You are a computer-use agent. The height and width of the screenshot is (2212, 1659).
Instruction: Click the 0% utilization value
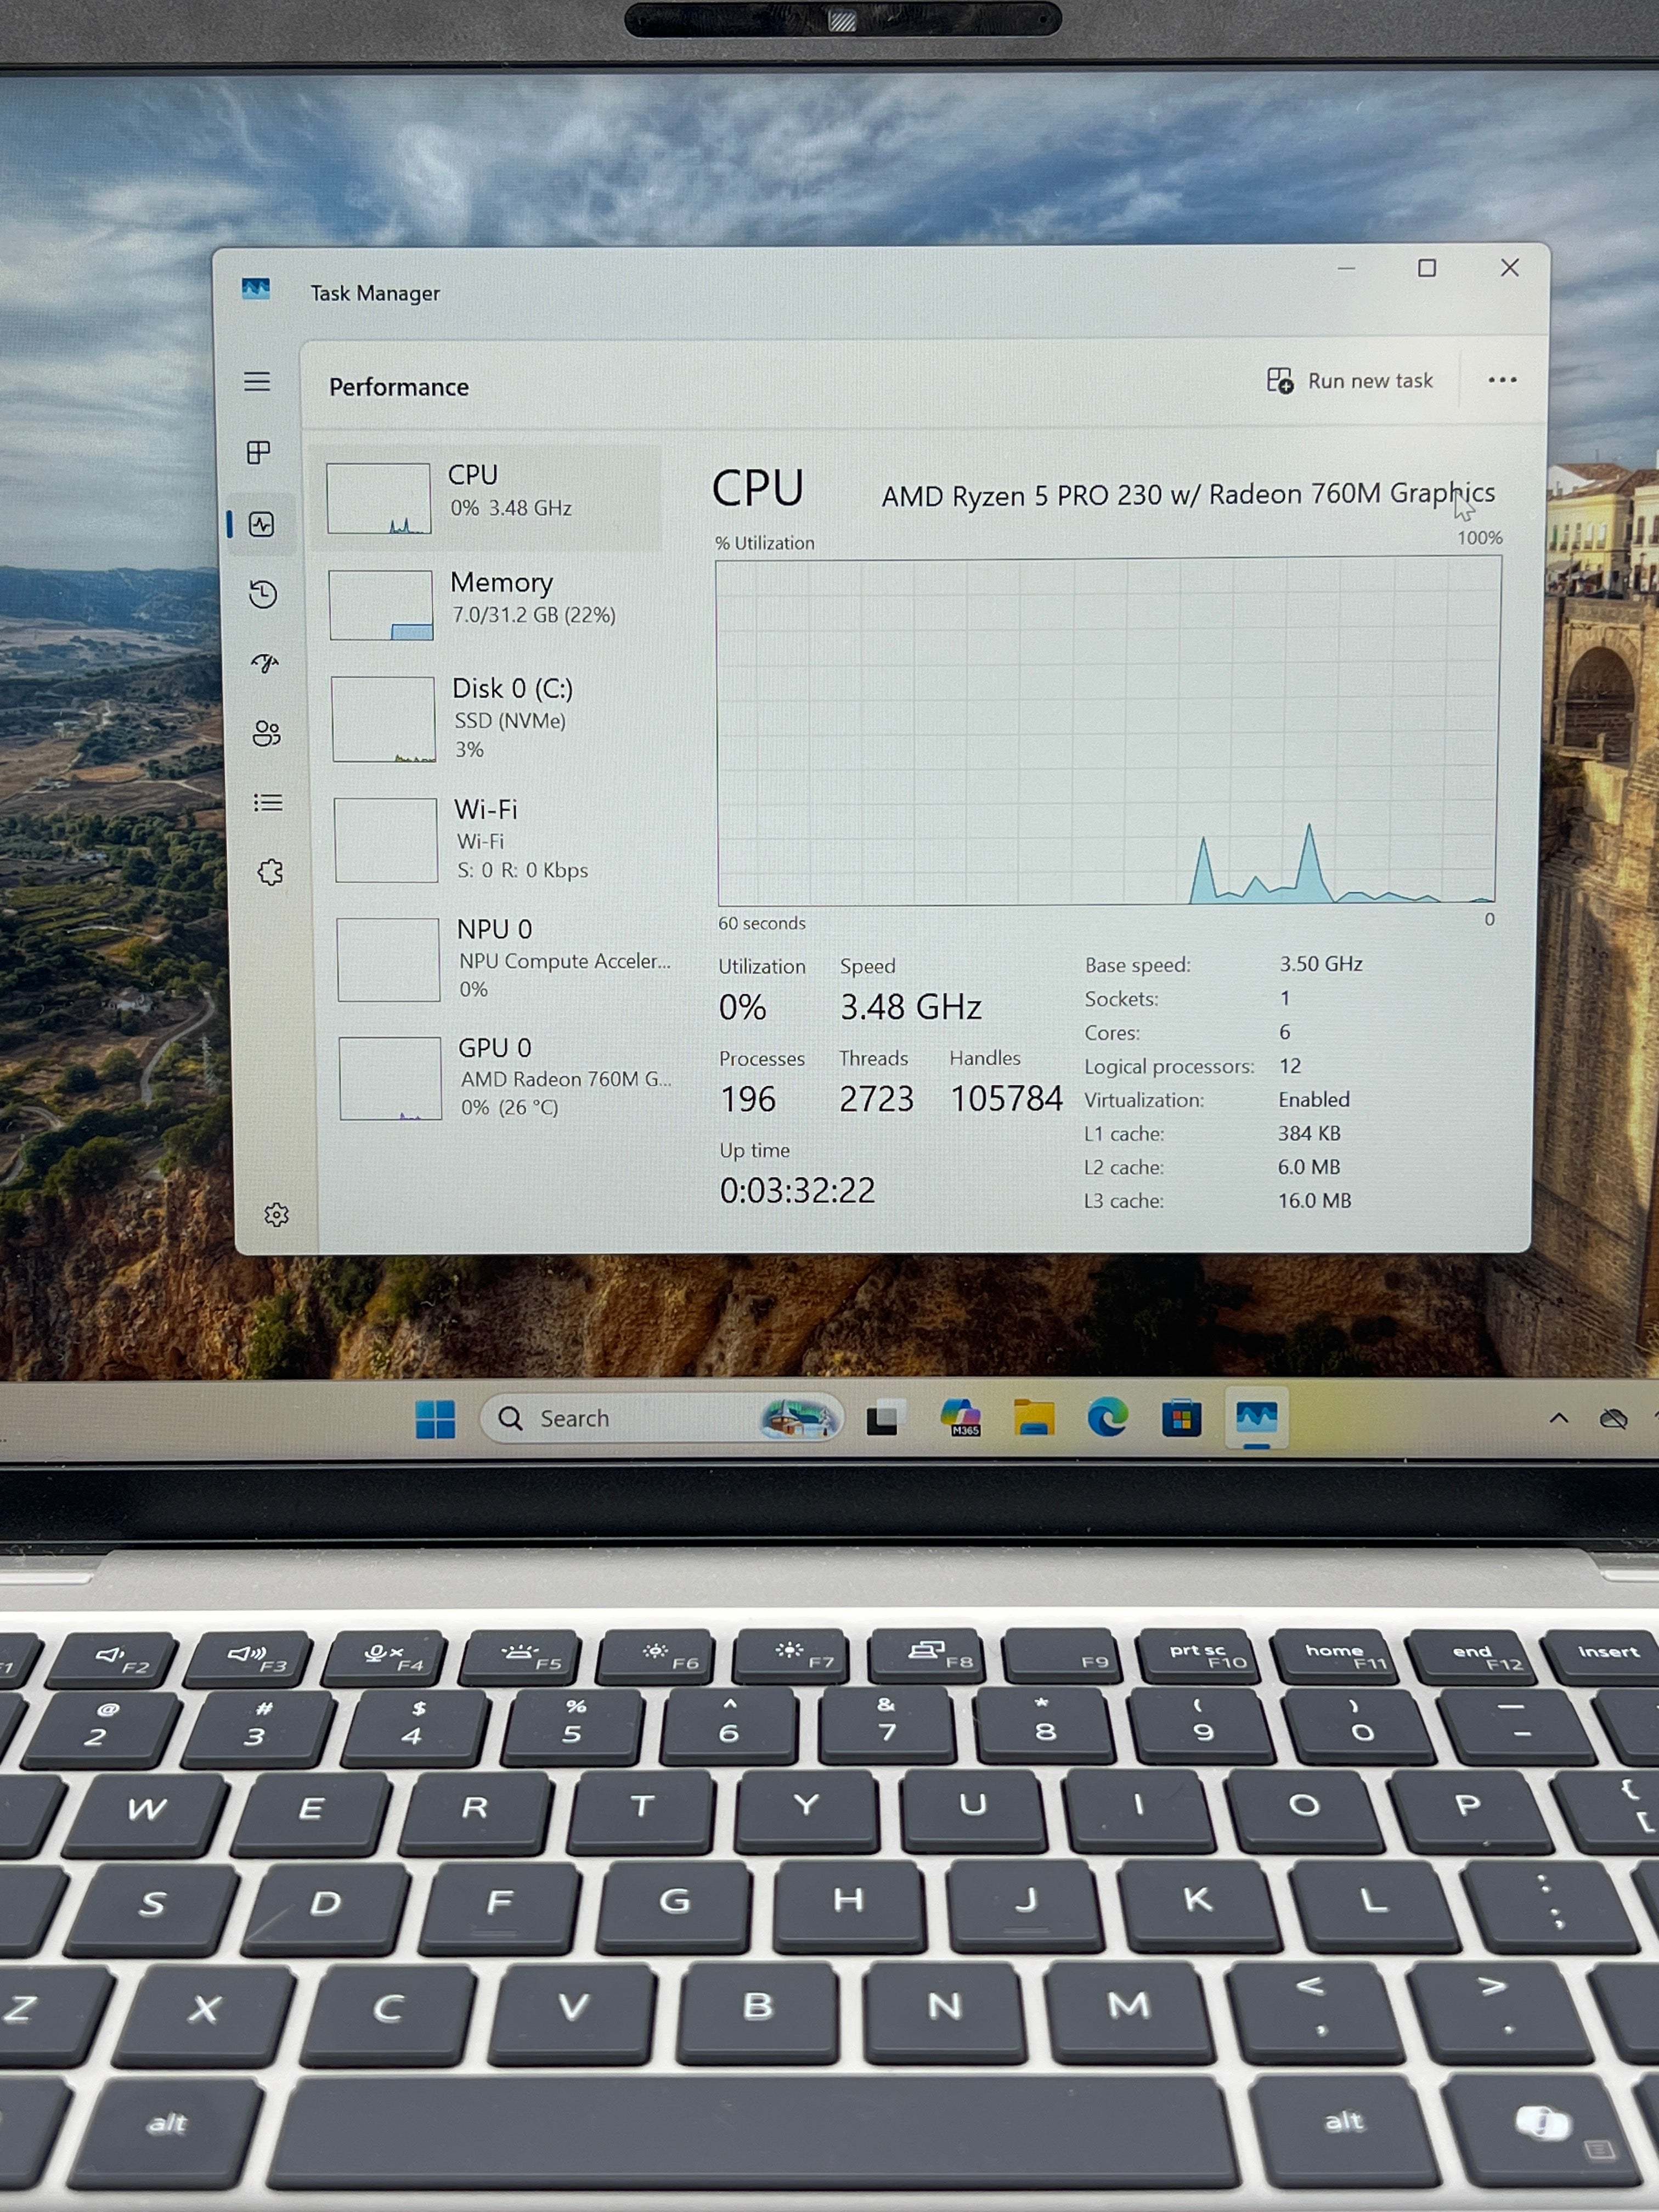coord(742,1008)
